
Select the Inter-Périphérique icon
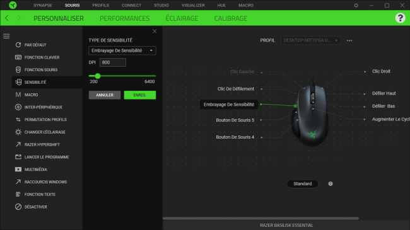click(18, 107)
